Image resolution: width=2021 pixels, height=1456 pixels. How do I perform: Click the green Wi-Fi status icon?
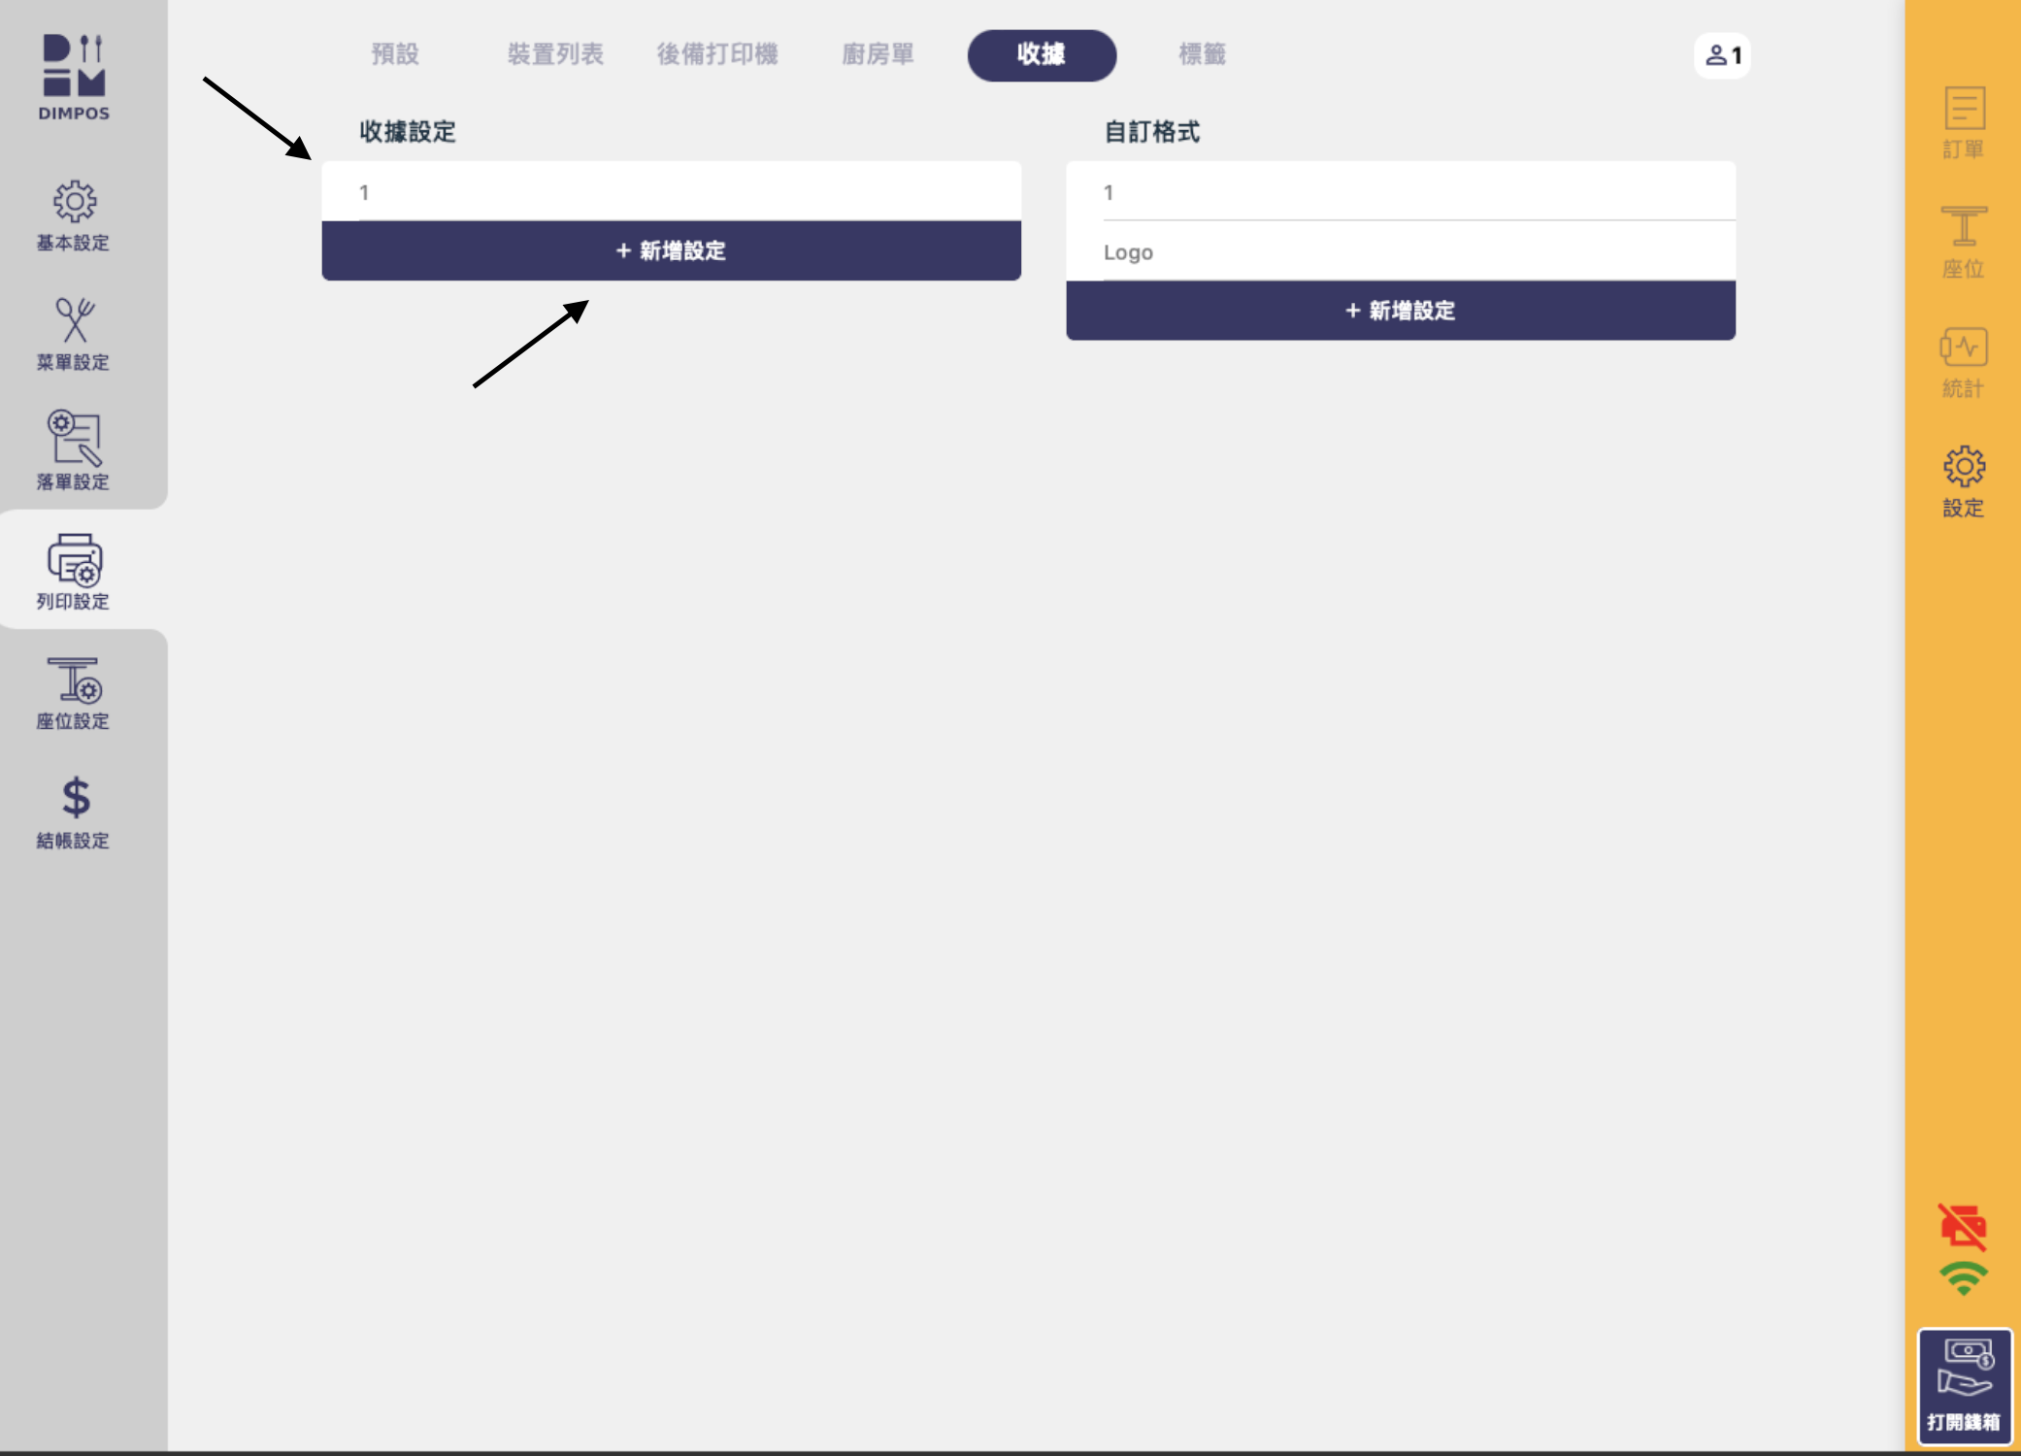[1962, 1278]
